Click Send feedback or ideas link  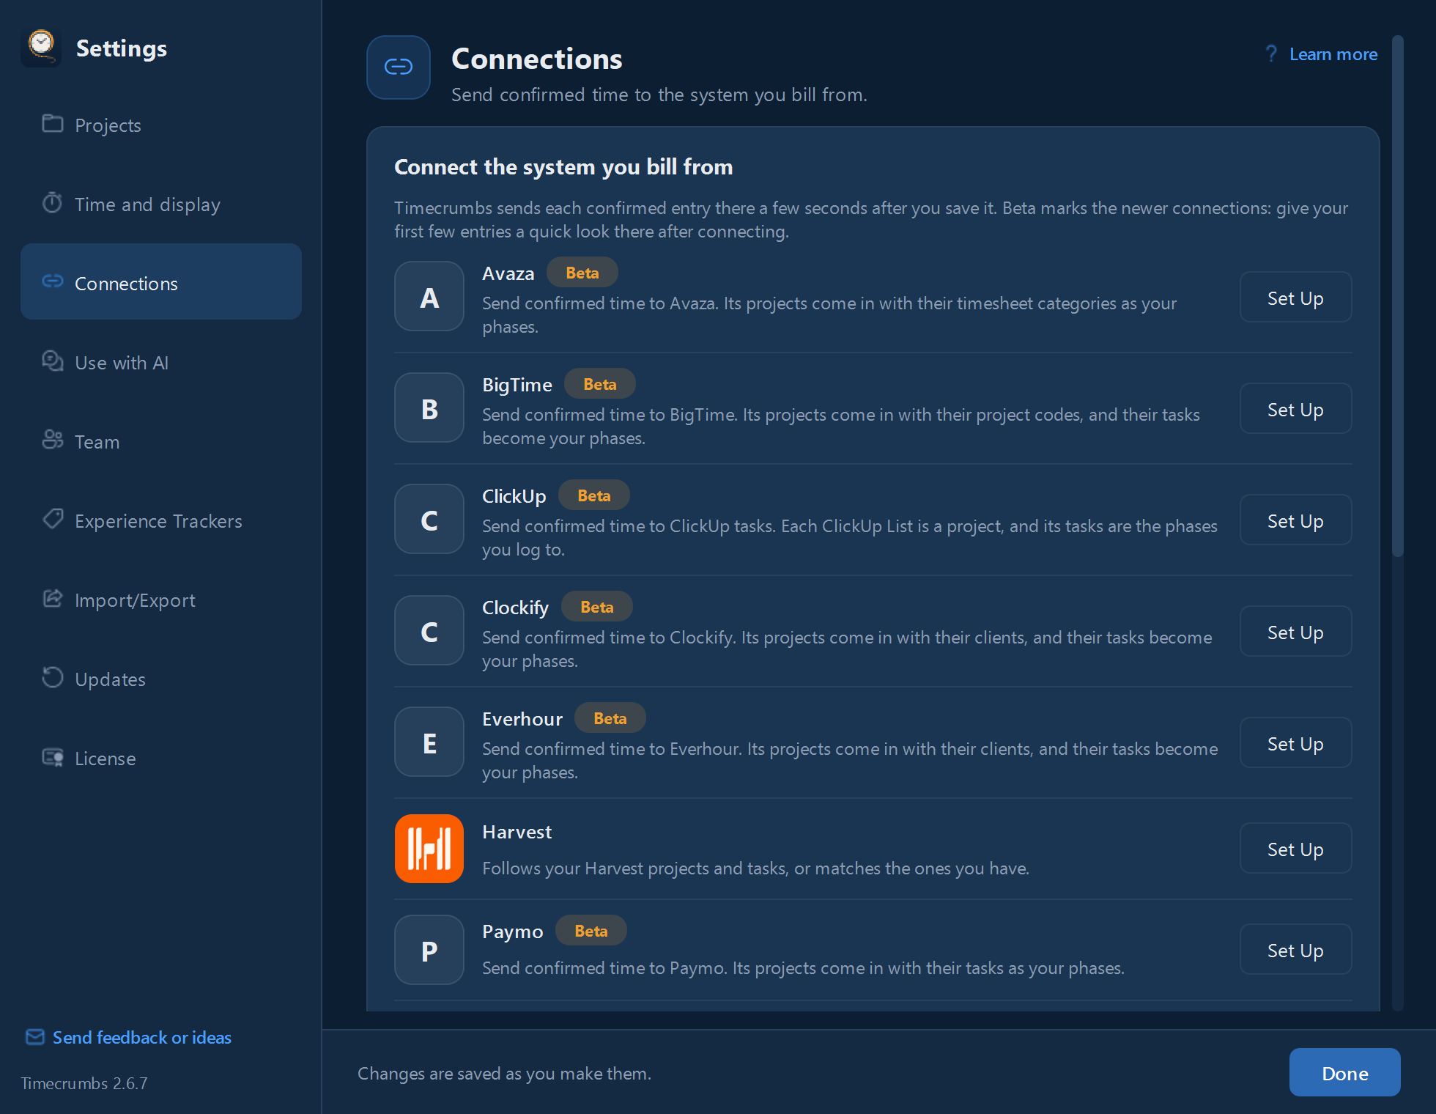(142, 1038)
